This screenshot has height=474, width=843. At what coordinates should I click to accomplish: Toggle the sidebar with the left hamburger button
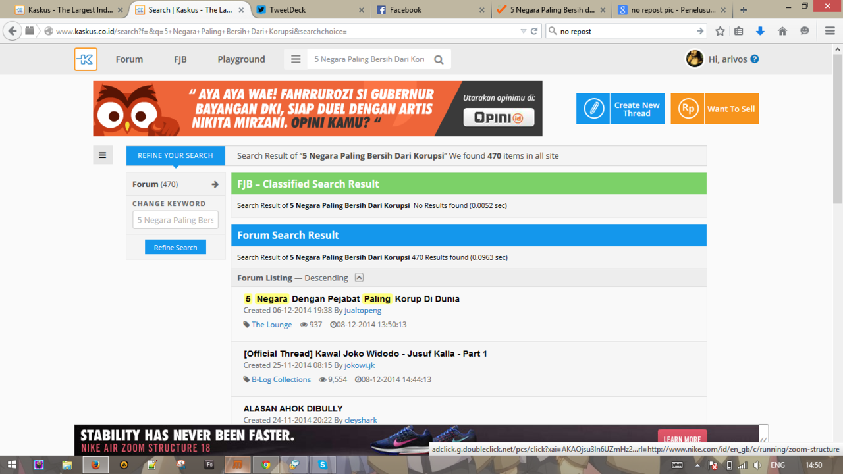(x=103, y=155)
